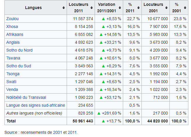Screen dimensions: 191x137
Task: Select Anglais value 4 892 623
Action: point(84,42)
